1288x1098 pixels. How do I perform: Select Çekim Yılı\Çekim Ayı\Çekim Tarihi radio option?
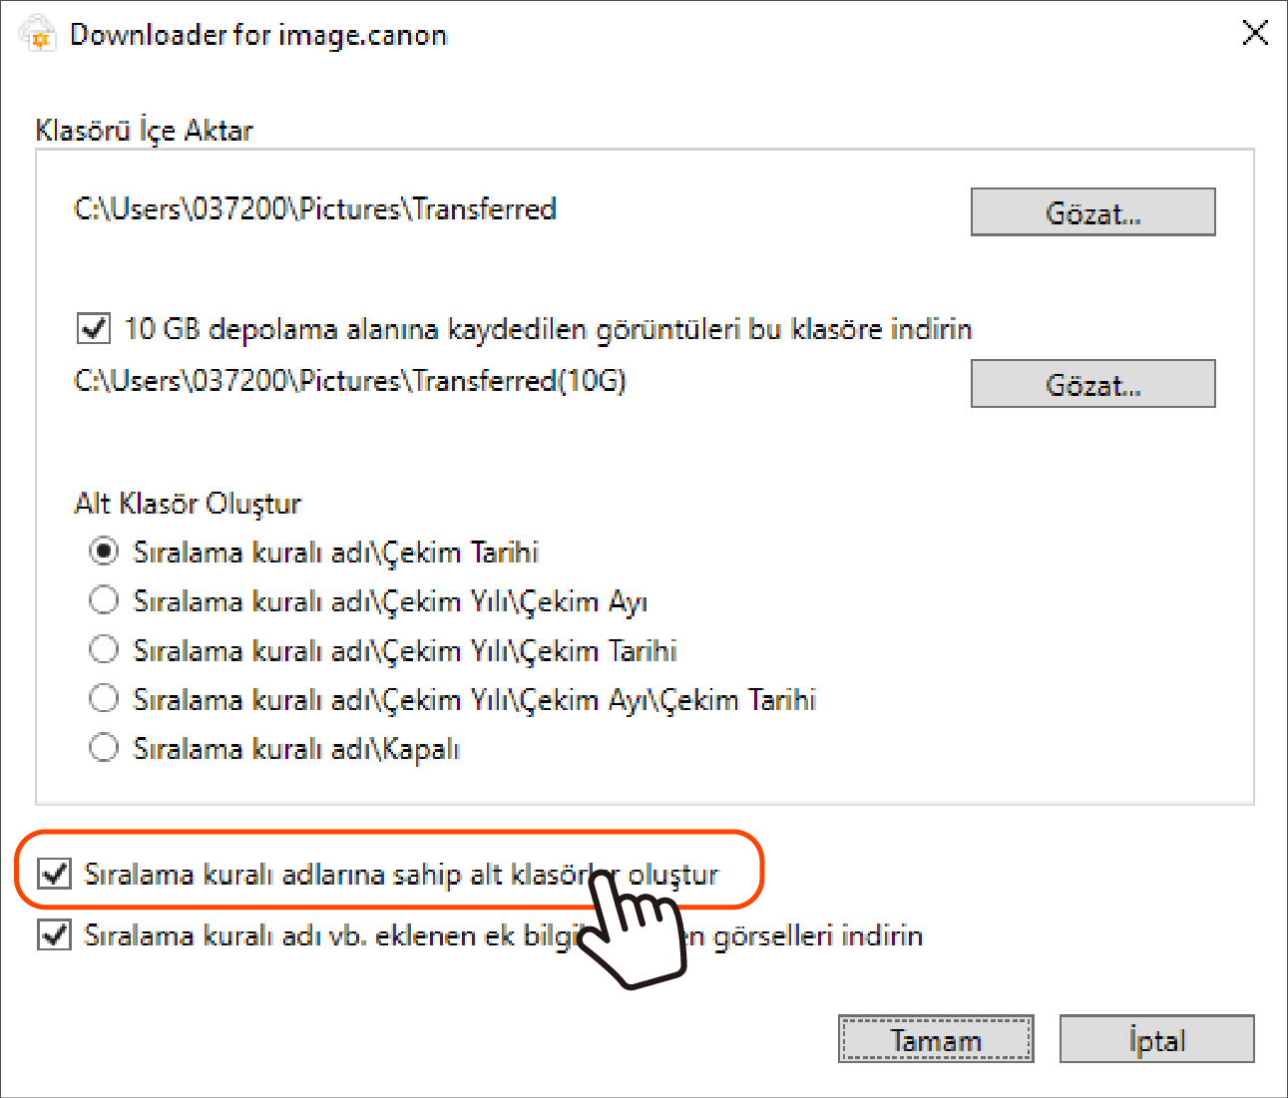104,698
